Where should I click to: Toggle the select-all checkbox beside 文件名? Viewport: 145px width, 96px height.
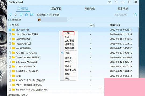[10, 25]
